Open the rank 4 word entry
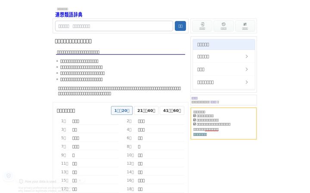The height and width of the screenshot is (193, 310). point(141,130)
